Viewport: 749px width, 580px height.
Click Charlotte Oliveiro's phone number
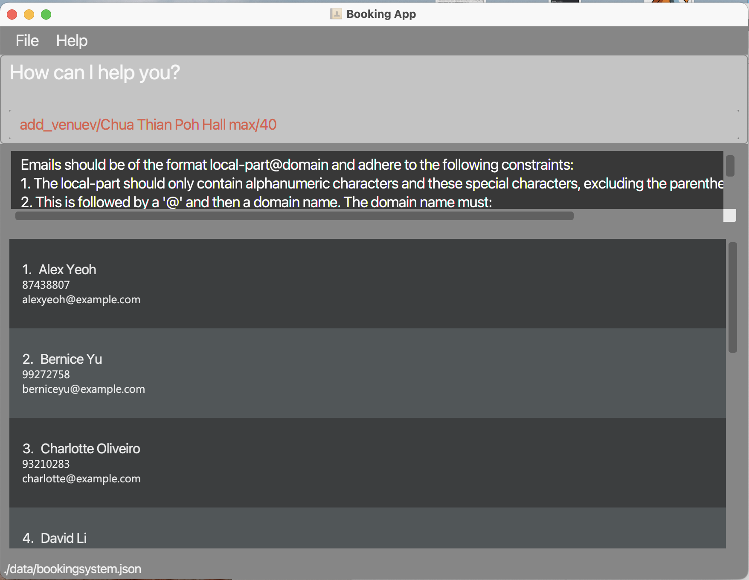coord(46,464)
